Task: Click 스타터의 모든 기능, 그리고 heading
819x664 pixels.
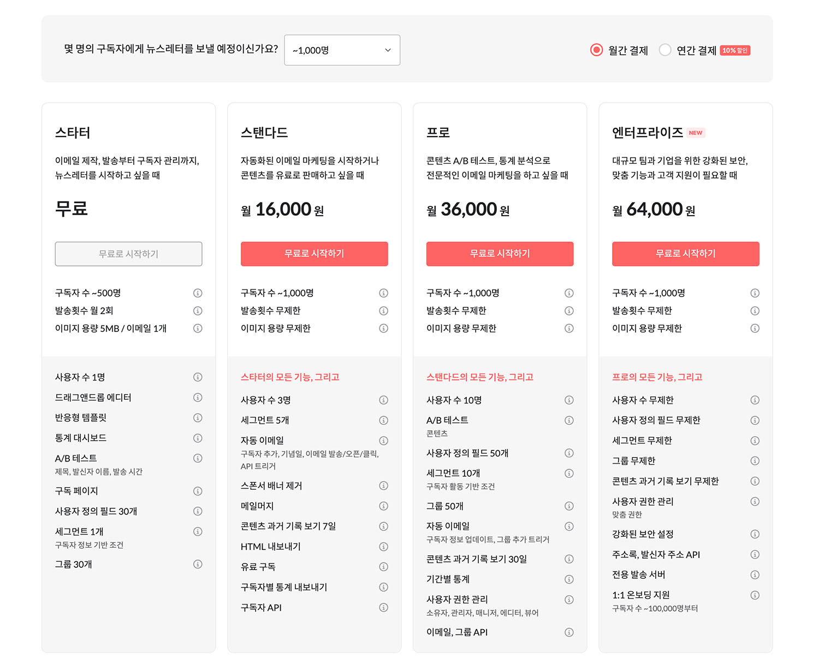Action: pyautogui.click(x=290, y=377)
